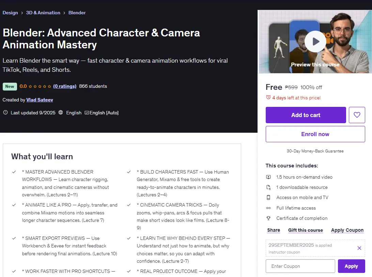The width and height of the screenshot is (372, 277).
Task: Open the Design breadcrumb category
Action: tap(10, 13)
